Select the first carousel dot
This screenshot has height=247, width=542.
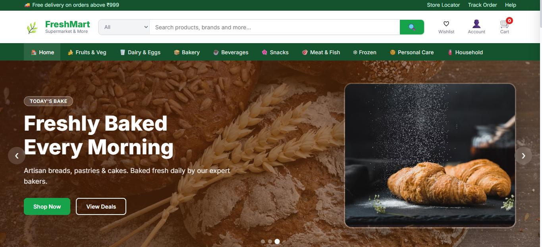[x=263, y=241]
